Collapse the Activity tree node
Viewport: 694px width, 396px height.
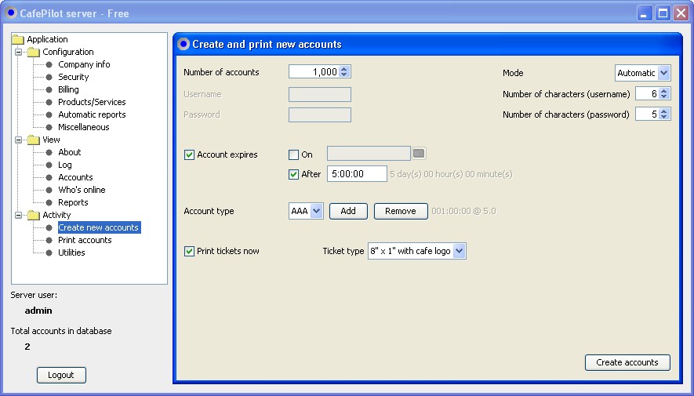tap(18, 215)
